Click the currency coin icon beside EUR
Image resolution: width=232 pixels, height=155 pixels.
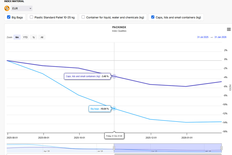tap(7, 9)
